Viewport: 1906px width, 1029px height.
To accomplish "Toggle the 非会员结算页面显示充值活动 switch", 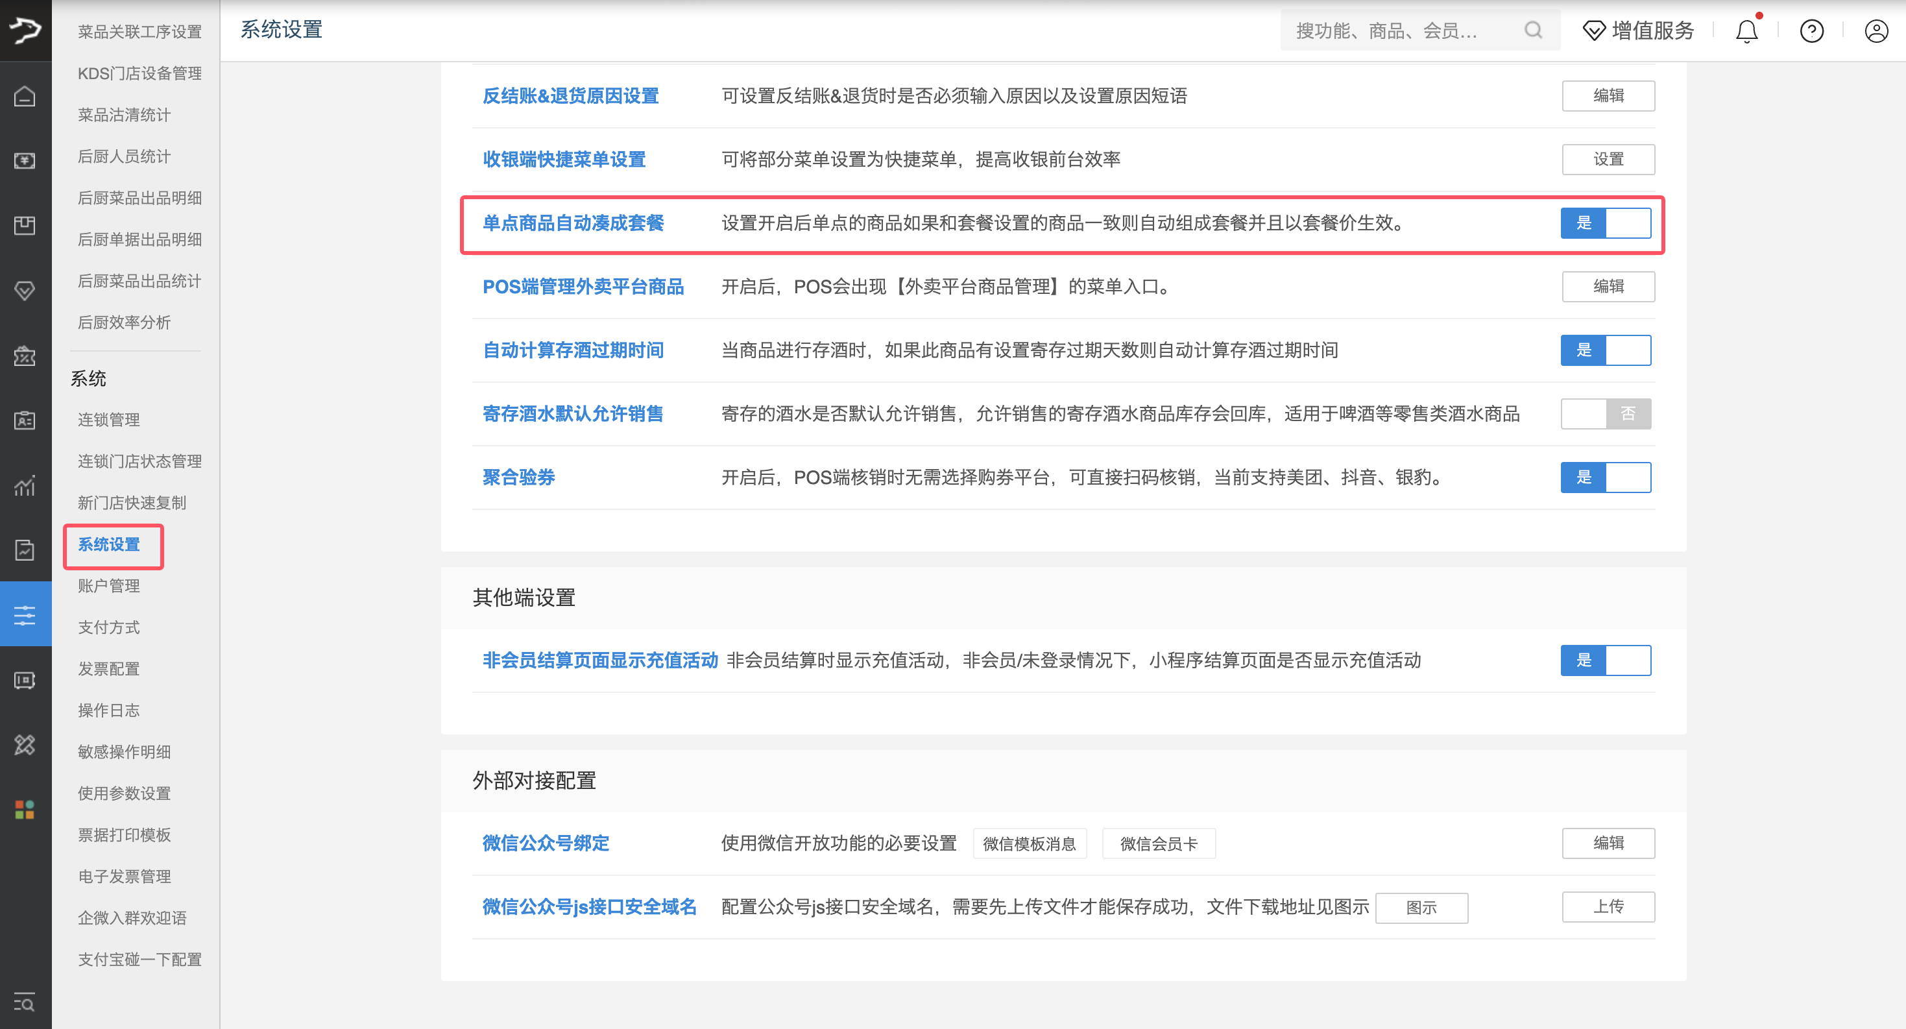I will pos(1606,660).
